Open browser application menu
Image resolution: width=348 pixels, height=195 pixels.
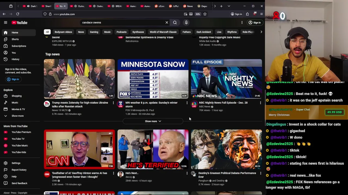[x=262, y=14]
